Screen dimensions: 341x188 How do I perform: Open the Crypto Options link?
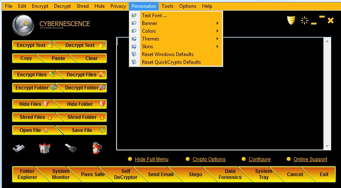[x=209, y=159]
